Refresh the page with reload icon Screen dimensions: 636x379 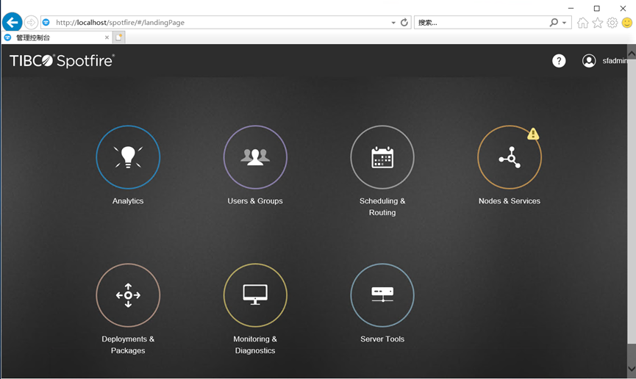[x=404, y=22]
